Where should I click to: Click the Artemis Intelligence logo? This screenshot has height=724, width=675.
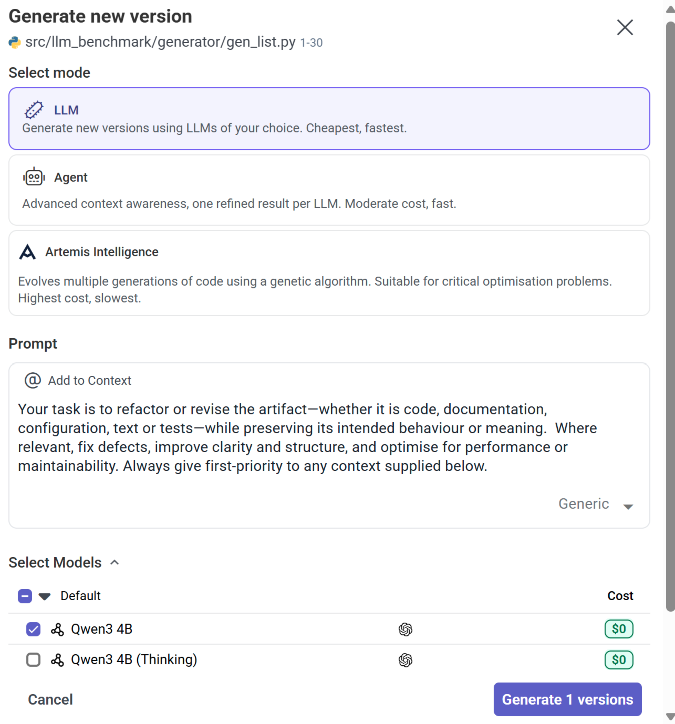(x=27, y=252)
